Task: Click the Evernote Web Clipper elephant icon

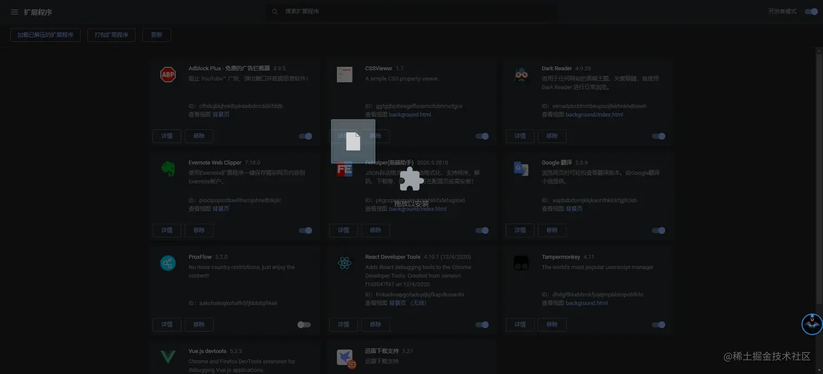Action: [168, 169]
